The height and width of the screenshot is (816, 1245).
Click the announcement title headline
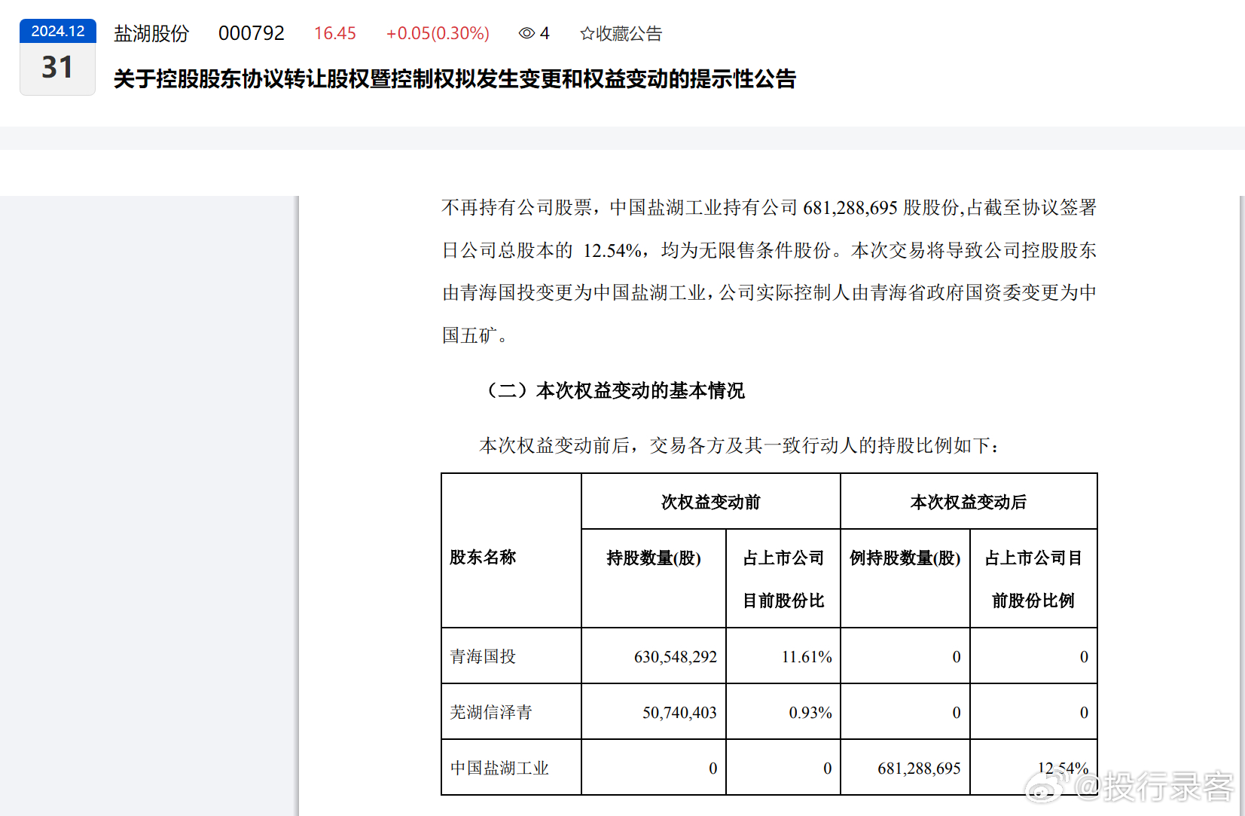click(x=455, y=79)
